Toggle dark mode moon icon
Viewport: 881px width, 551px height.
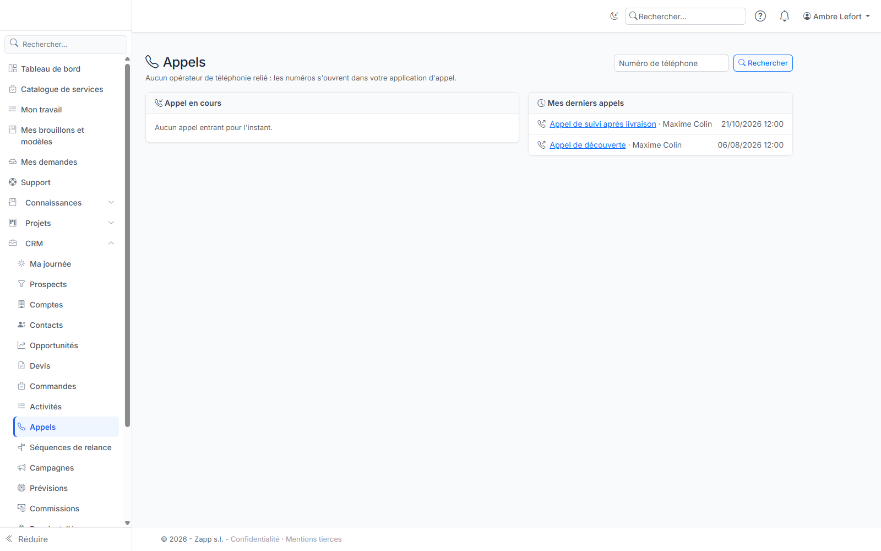point(614,16)
